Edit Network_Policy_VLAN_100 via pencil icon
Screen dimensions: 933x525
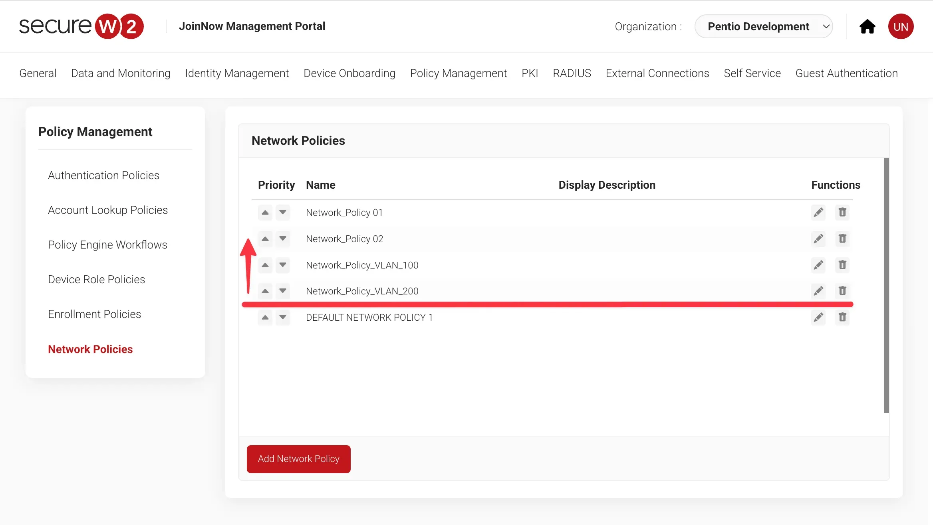[x=818, y=265]
